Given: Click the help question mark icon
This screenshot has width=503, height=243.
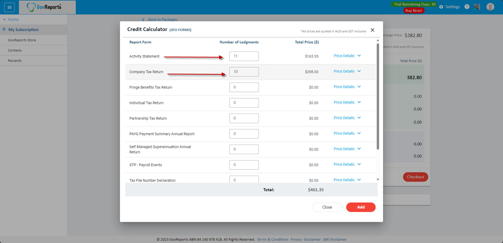Looking at the screenshot, I should click(467, 7).
